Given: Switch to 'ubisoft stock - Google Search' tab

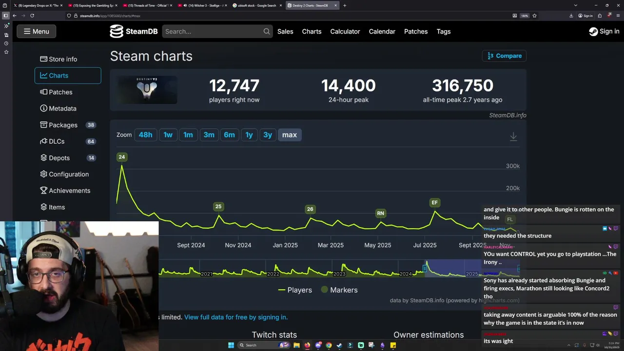Looking at the screenshot, I should [258, 5].
